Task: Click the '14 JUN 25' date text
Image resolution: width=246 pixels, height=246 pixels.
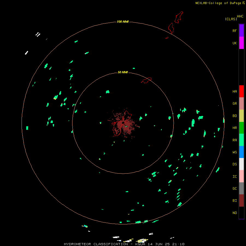Action: (159, 244)
